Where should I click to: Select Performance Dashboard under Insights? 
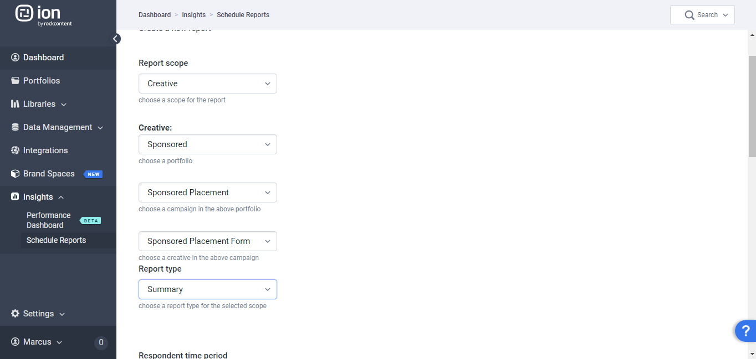click(49, 220)
